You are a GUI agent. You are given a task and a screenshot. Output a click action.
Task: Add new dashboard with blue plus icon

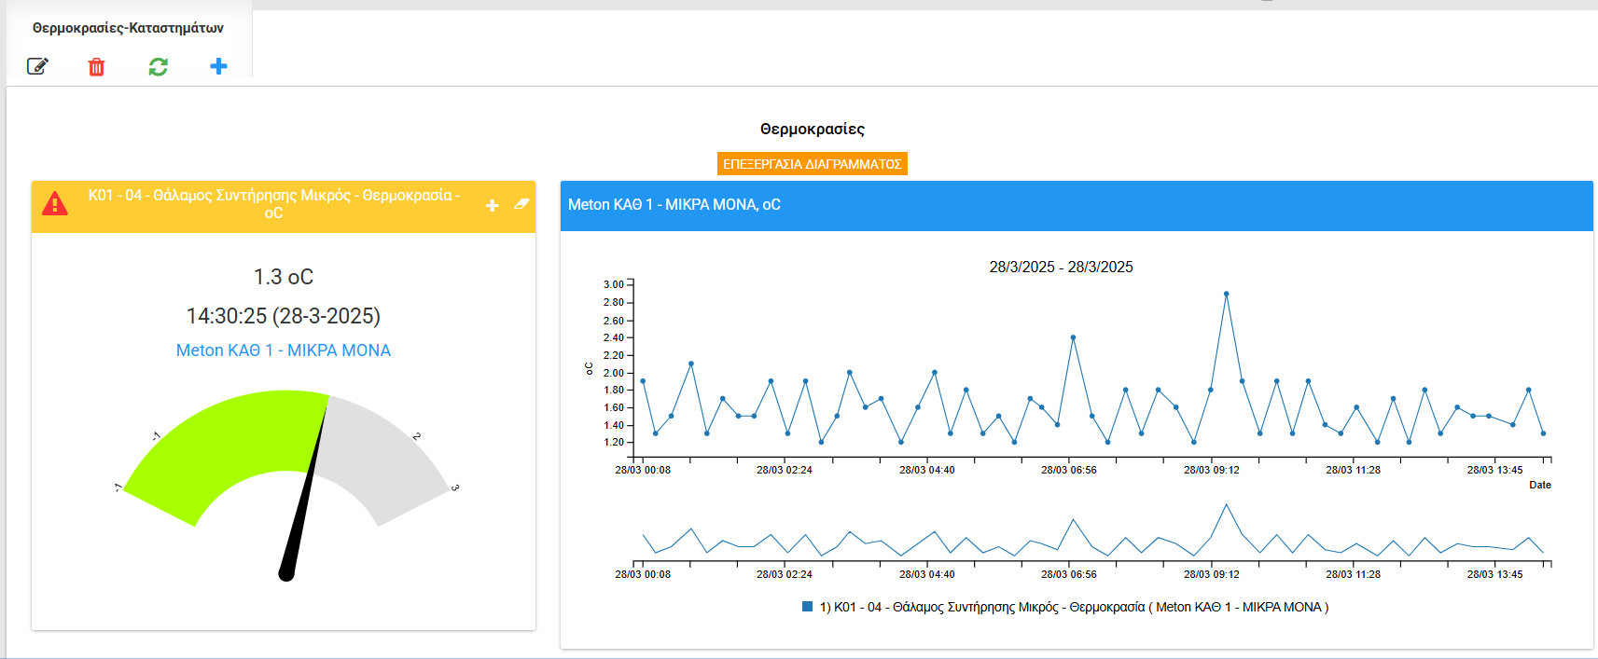pyautogui.click(x=218, y=66)
